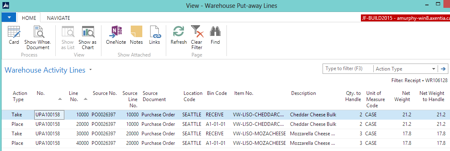Click Cheddar Cheese Bulk in Take row
Viewport: 450px width, 151px height.
tap(313, 115)
